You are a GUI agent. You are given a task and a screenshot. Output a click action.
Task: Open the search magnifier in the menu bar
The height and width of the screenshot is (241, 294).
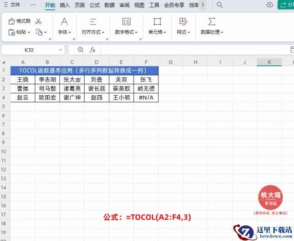pyautogui.click(x=220, y=5)
